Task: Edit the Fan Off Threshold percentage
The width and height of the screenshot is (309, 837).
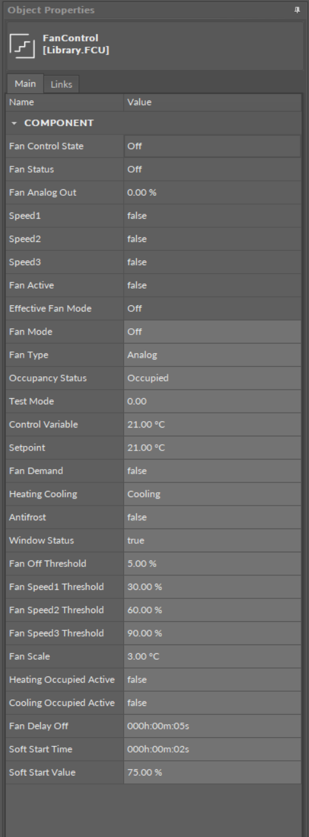Action: click(212, 564)
